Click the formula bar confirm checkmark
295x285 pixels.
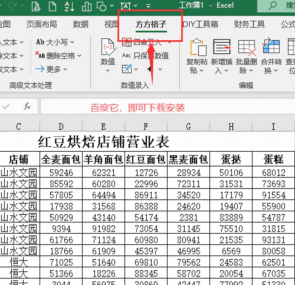pos(6,107)
